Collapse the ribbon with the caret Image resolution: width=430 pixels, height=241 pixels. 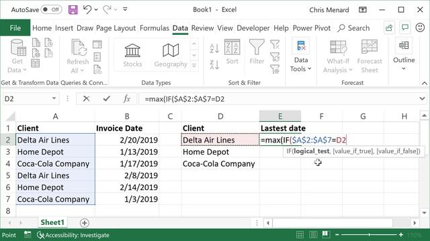point(424,83)
